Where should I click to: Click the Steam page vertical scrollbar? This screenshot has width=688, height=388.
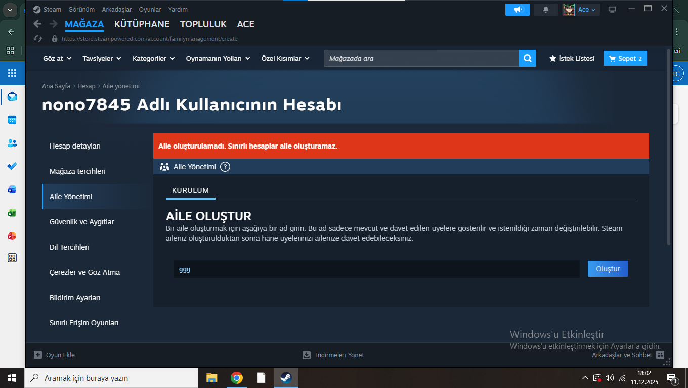(669, 147)
